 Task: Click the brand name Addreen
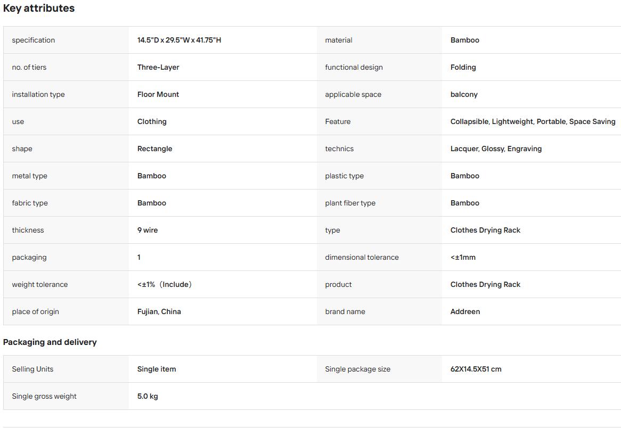pos(465,311)
